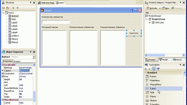Pin the Tool Palette panel
Screen dimensions: 187x105
point(180,65)
